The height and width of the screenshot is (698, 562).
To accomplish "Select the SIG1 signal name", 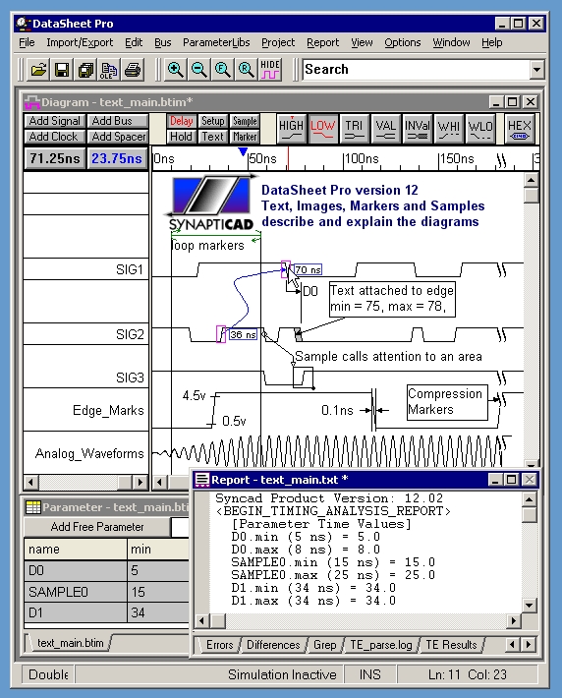I will coord(130,269).
